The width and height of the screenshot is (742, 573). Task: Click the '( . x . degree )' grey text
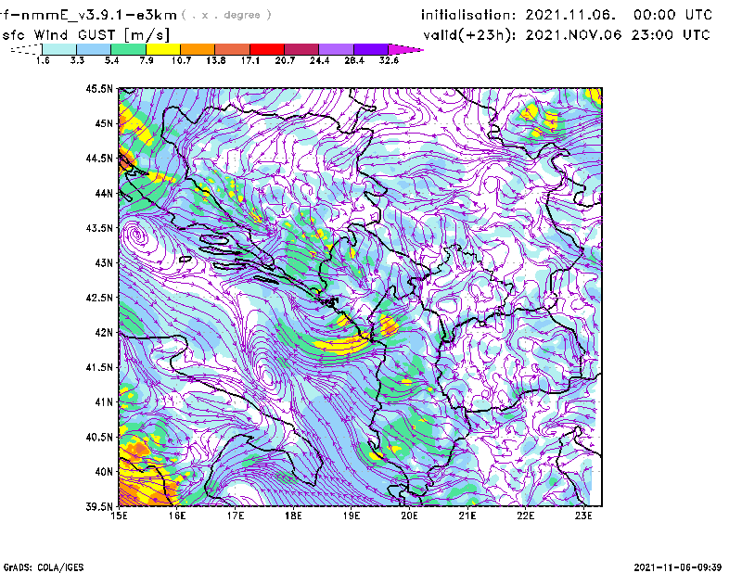click(x=226, y=15)
